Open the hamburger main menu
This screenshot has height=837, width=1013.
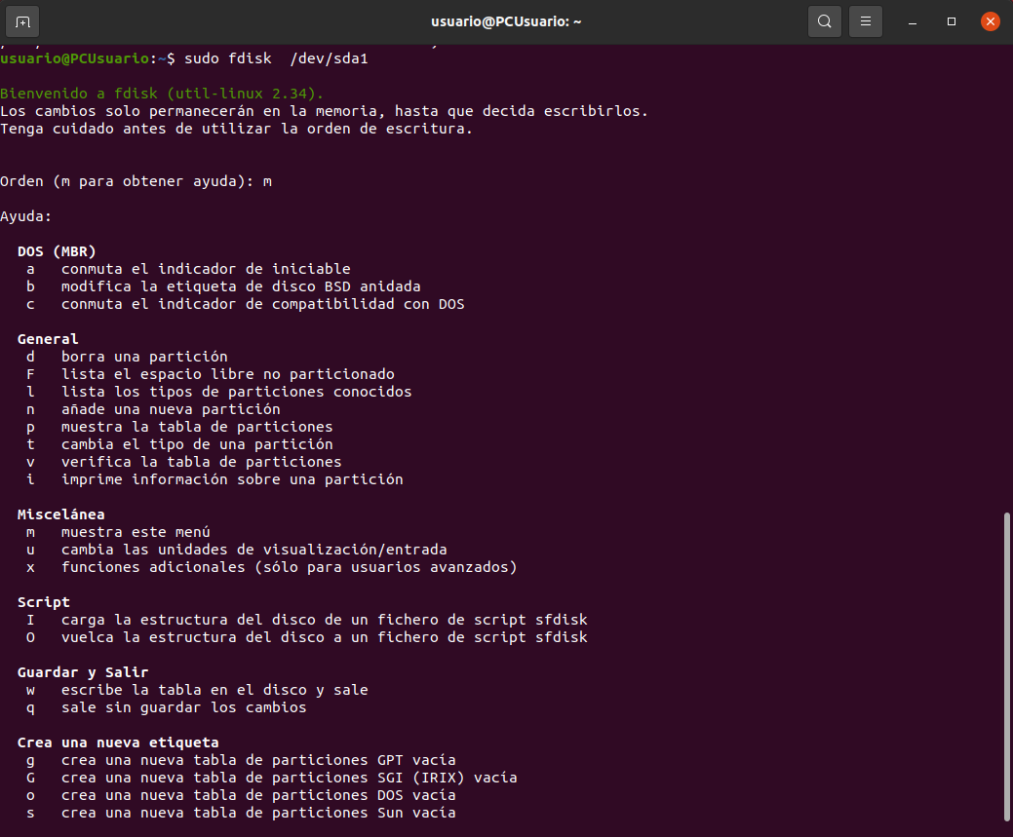point(865,21)
